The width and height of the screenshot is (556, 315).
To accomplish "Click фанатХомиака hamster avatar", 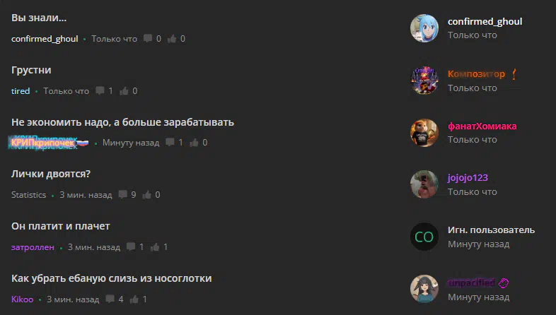I will (x=424, y=133).
